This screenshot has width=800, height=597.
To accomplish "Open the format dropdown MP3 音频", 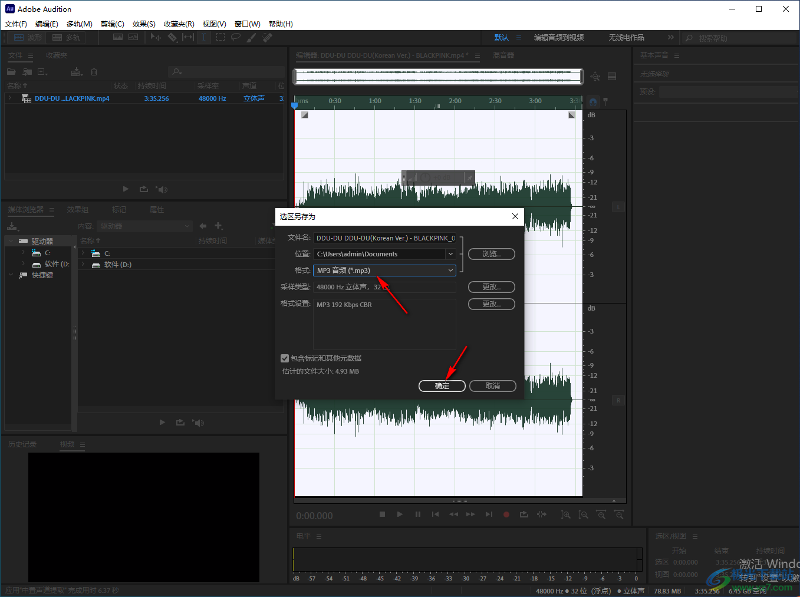I will pyautogui.click(x=384, y=271).
